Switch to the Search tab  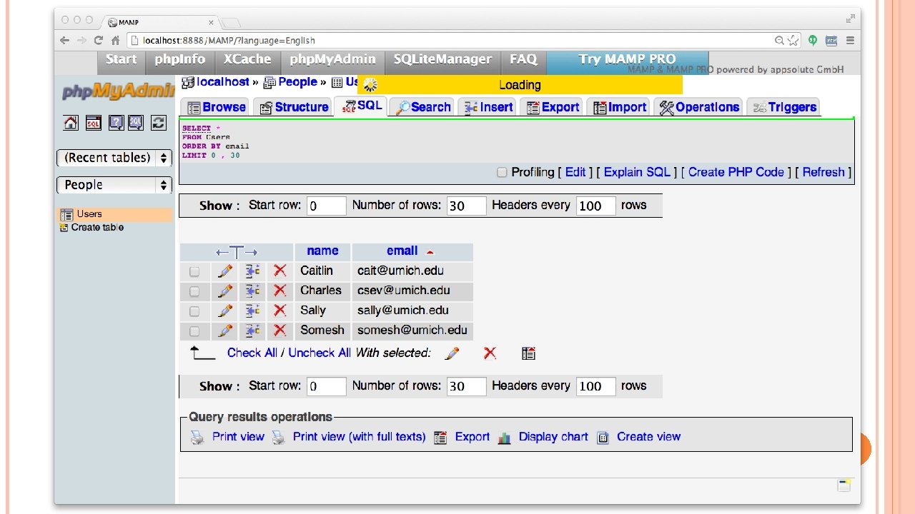coord(423,107)
